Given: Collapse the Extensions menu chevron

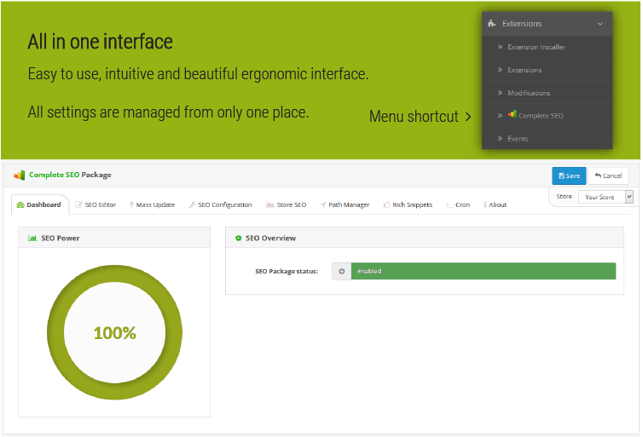Looking at the screenshot, I should coord(600,24).
